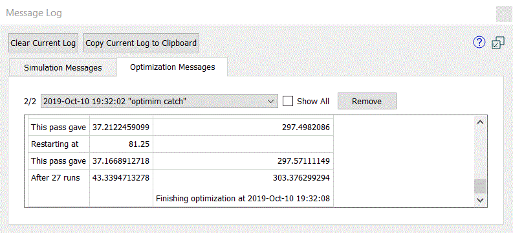Click the scrollbar up arrow
This screenshot has width=513, height=233.
[x=480, y=122]
